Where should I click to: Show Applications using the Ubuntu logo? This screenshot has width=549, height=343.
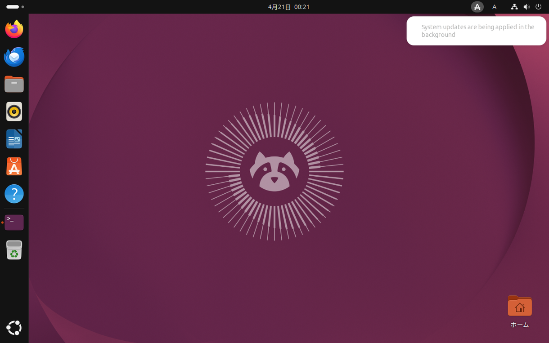pos(14,328)
